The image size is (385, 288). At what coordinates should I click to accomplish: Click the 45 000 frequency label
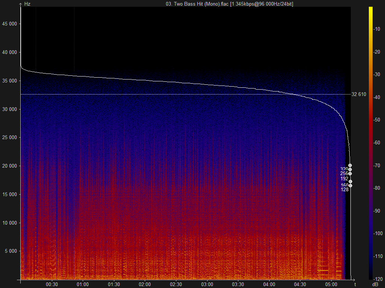coord(9,24)
